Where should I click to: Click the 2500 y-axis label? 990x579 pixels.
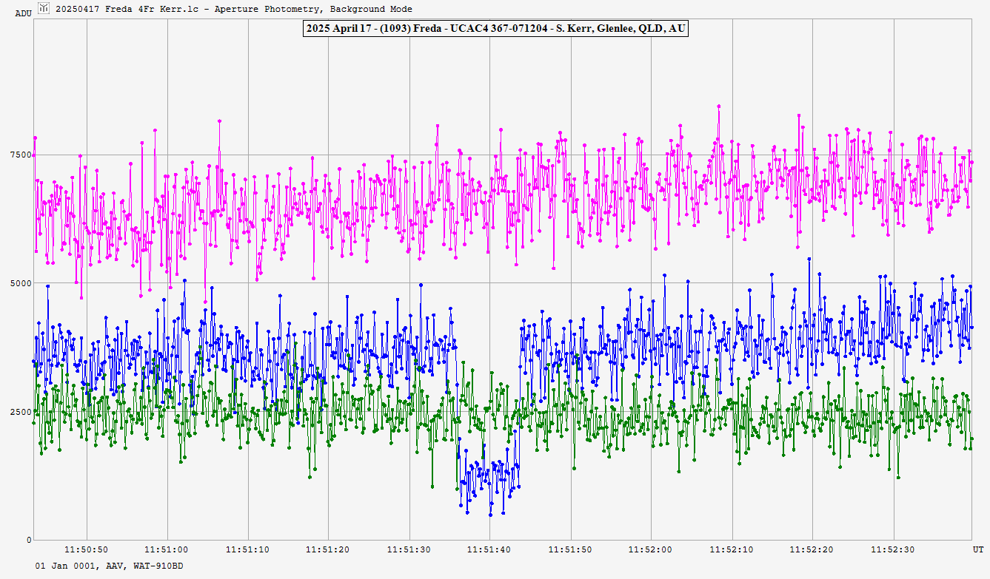pos(21,411)
